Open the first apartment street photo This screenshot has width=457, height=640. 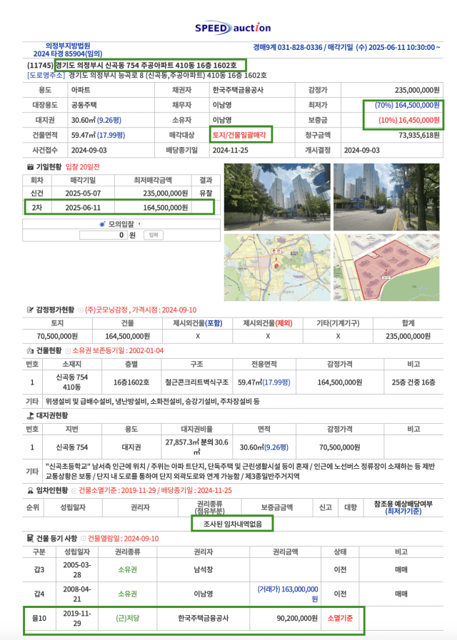tap(277, 197)
